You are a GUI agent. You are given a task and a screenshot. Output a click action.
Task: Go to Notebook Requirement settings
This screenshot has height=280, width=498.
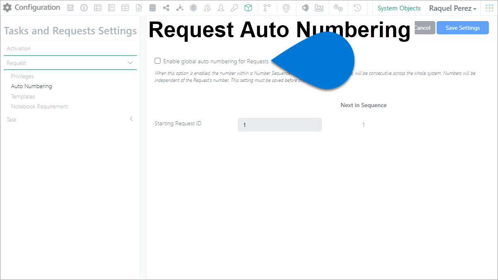pyautogui.click(x=39, y=106)
